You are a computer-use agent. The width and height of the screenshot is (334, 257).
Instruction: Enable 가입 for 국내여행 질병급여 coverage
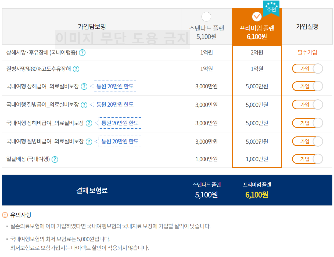tap(307, 105)
